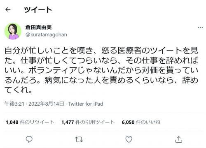The height and width of the screenshot is (148, 206).
Task: Open the profile avatar picture
Action: point(13,31)
